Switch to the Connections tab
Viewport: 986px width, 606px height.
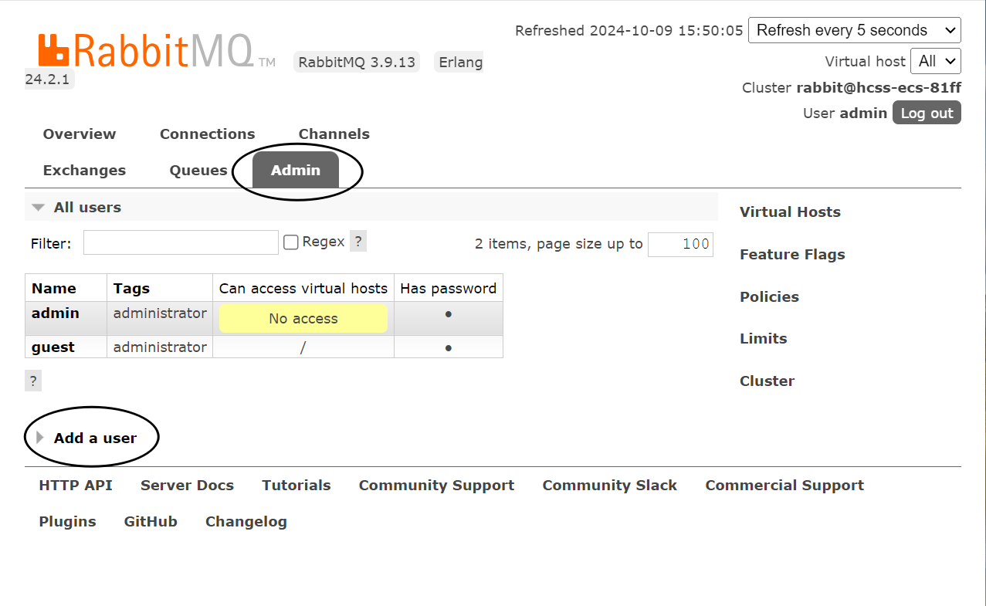(207, 134)
